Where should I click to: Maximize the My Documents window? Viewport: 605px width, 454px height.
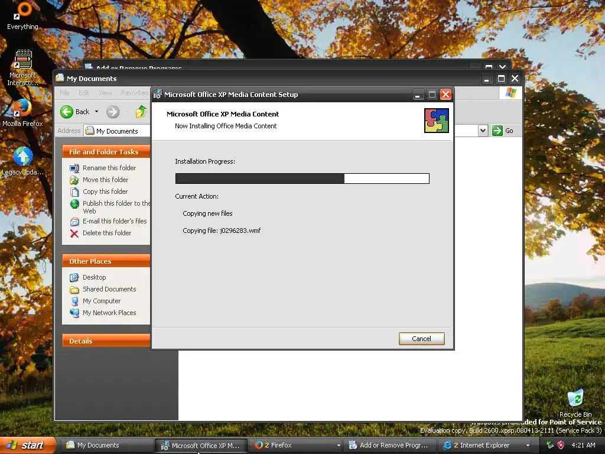click(x=501, y=79)
